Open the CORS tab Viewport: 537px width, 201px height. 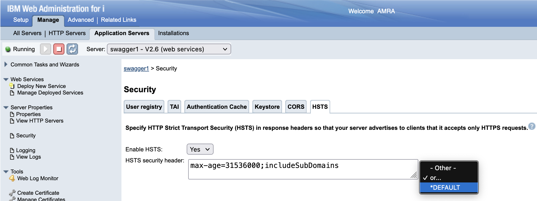click(x=296, y=107)
